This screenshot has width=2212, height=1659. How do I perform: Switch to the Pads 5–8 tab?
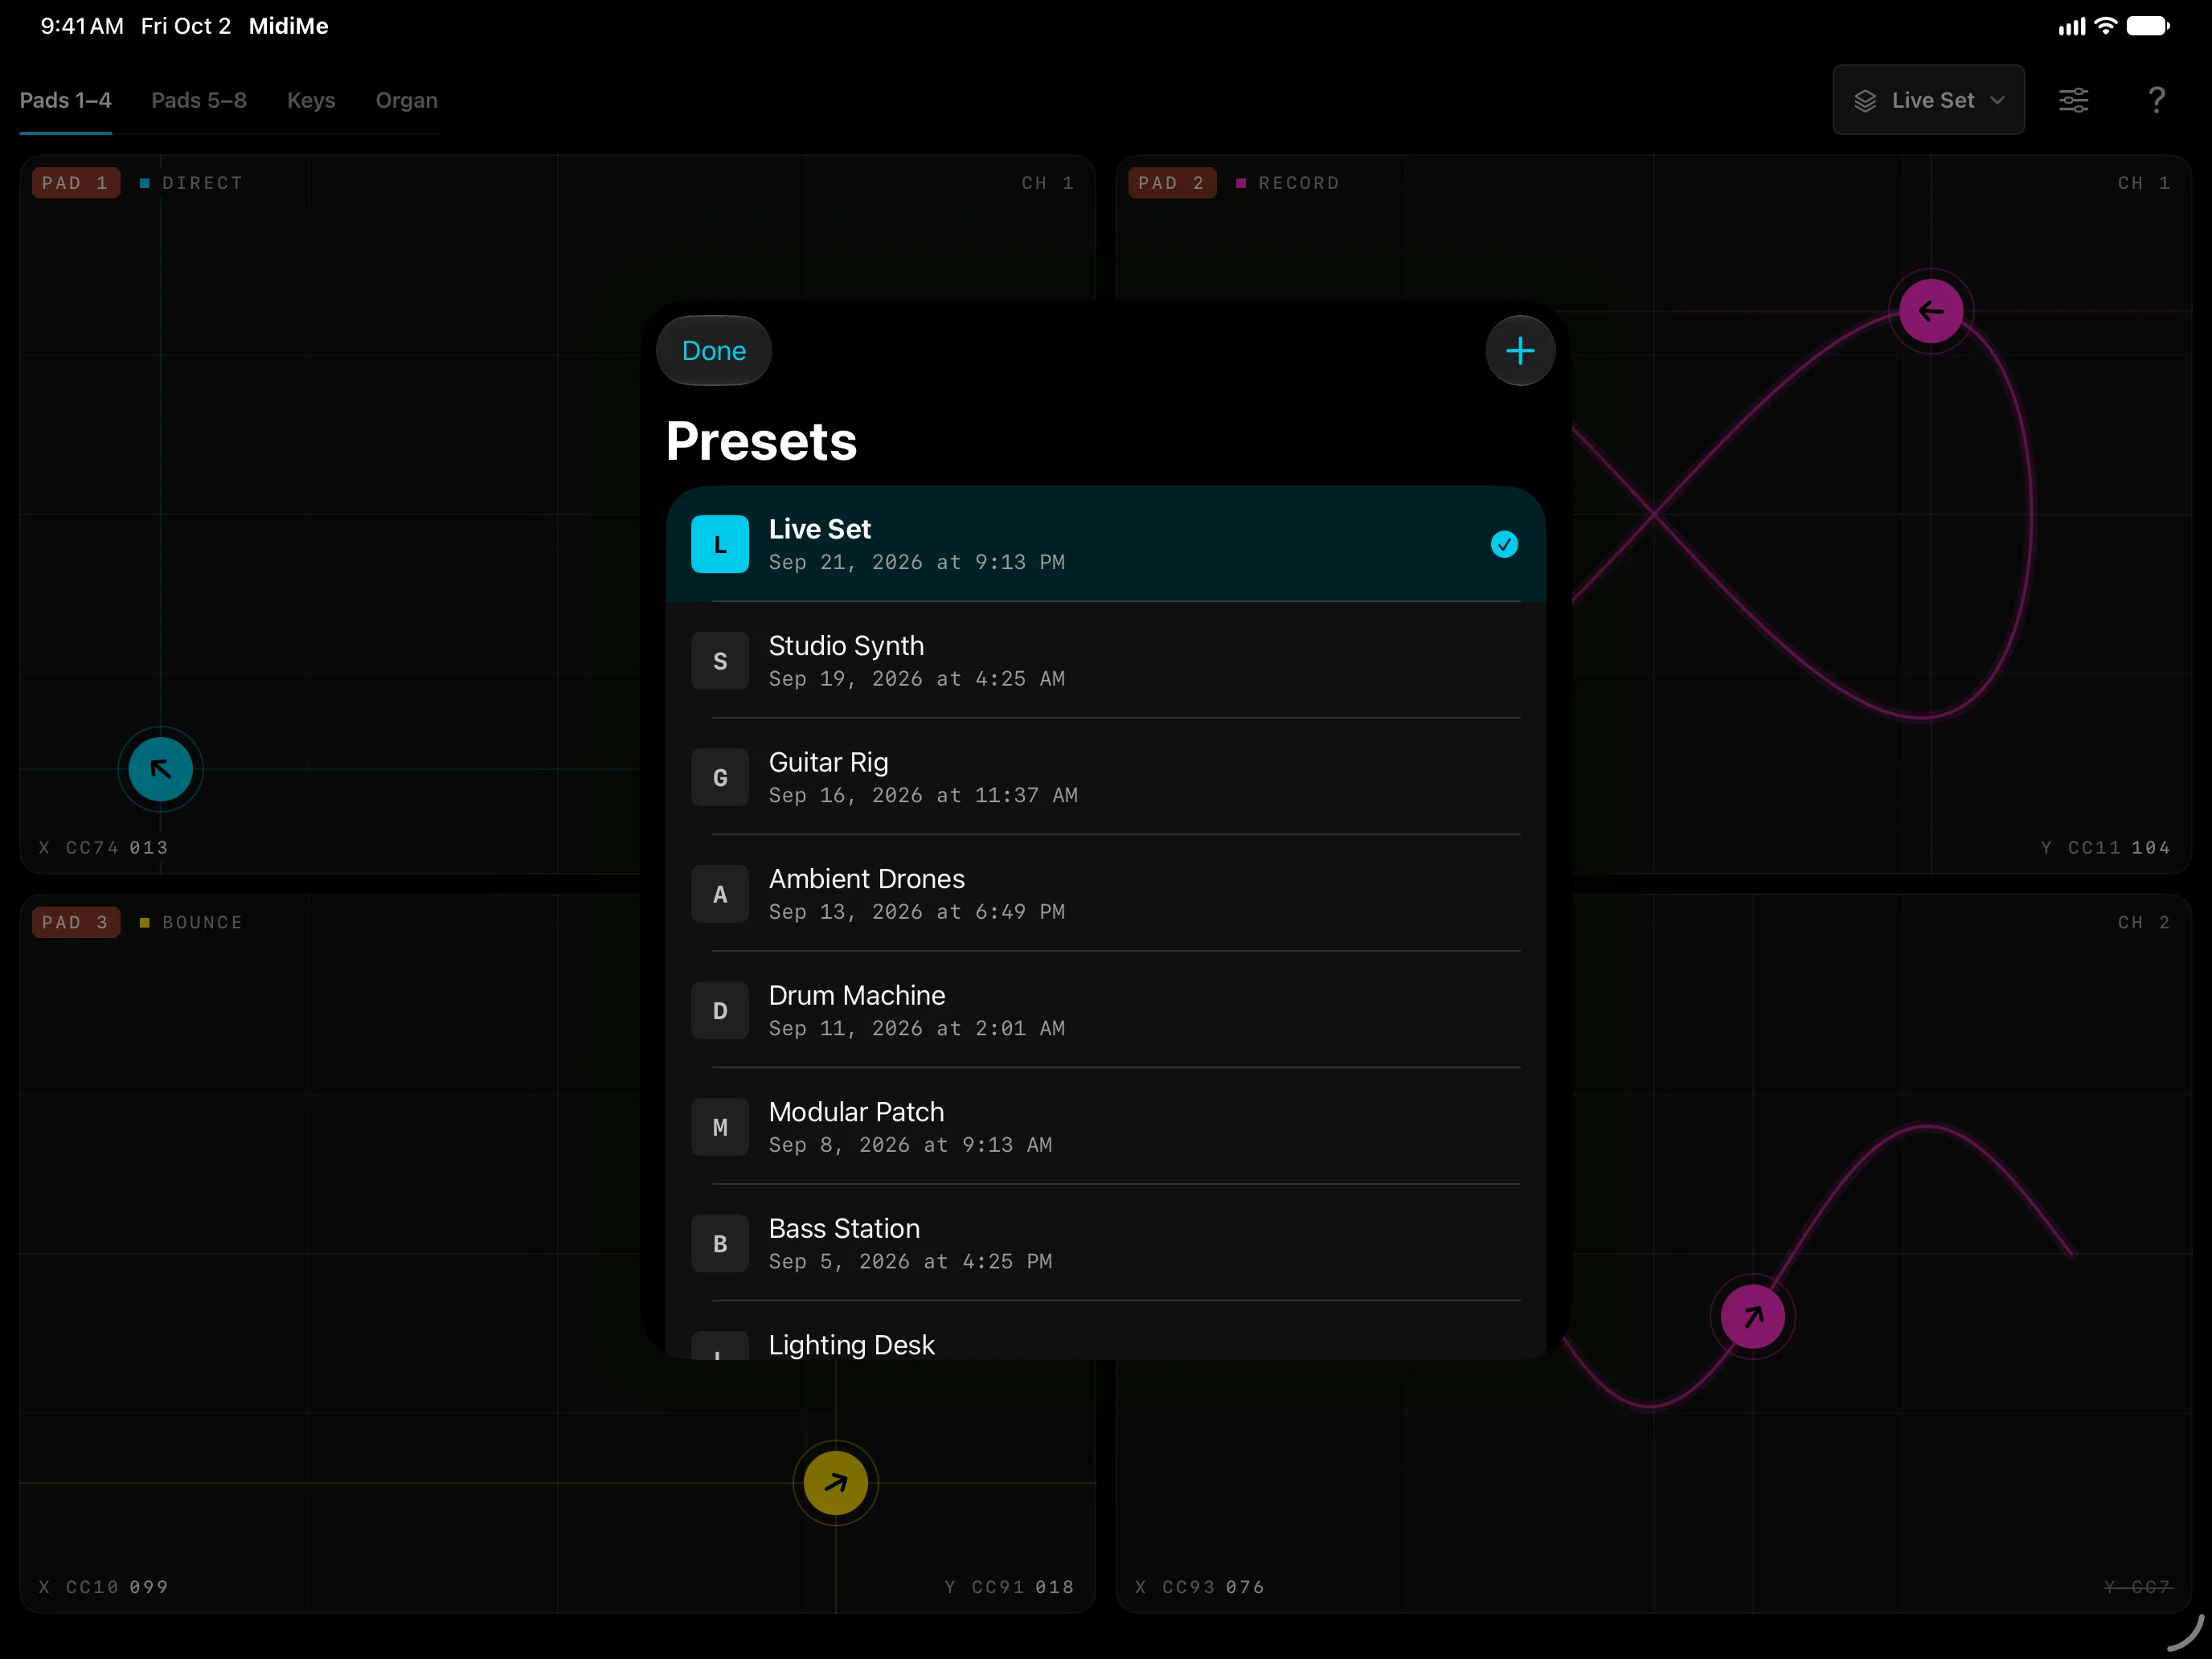click(x=199, y=100)
